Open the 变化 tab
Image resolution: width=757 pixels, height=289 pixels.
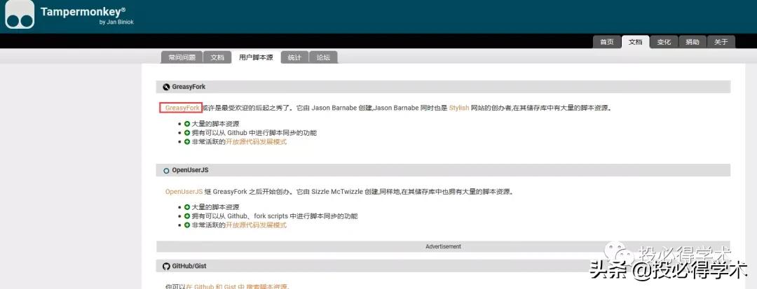click(x=664, y=42)
